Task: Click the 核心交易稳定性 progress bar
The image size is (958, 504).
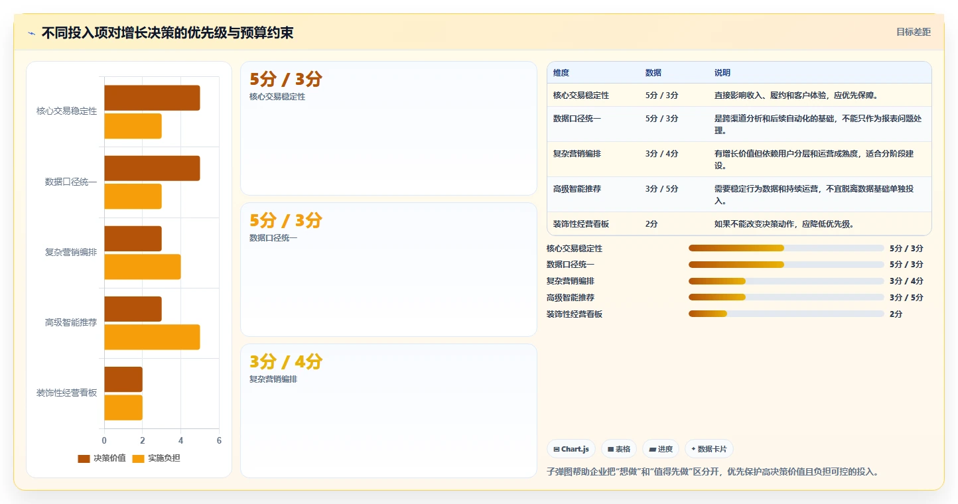Action: (x=786, y=248)
